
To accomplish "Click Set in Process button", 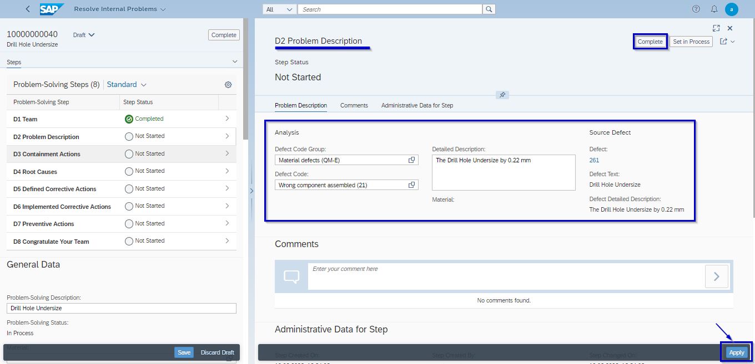I will click(691, 42).
